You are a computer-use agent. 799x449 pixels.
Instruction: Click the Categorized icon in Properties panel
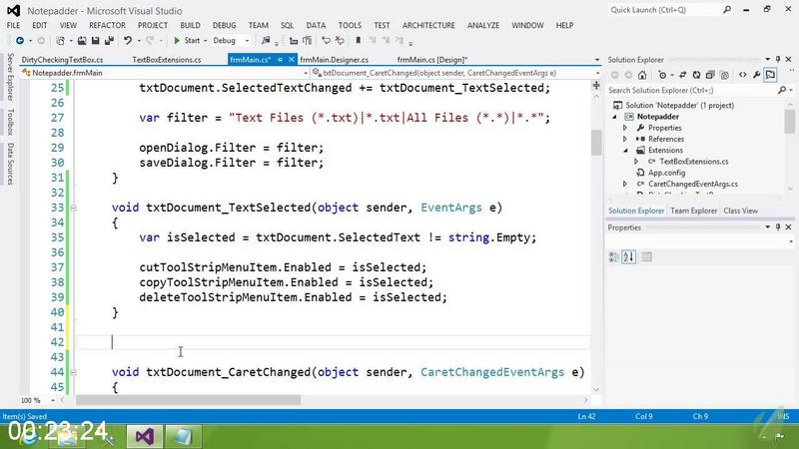(x=614, y=257)
